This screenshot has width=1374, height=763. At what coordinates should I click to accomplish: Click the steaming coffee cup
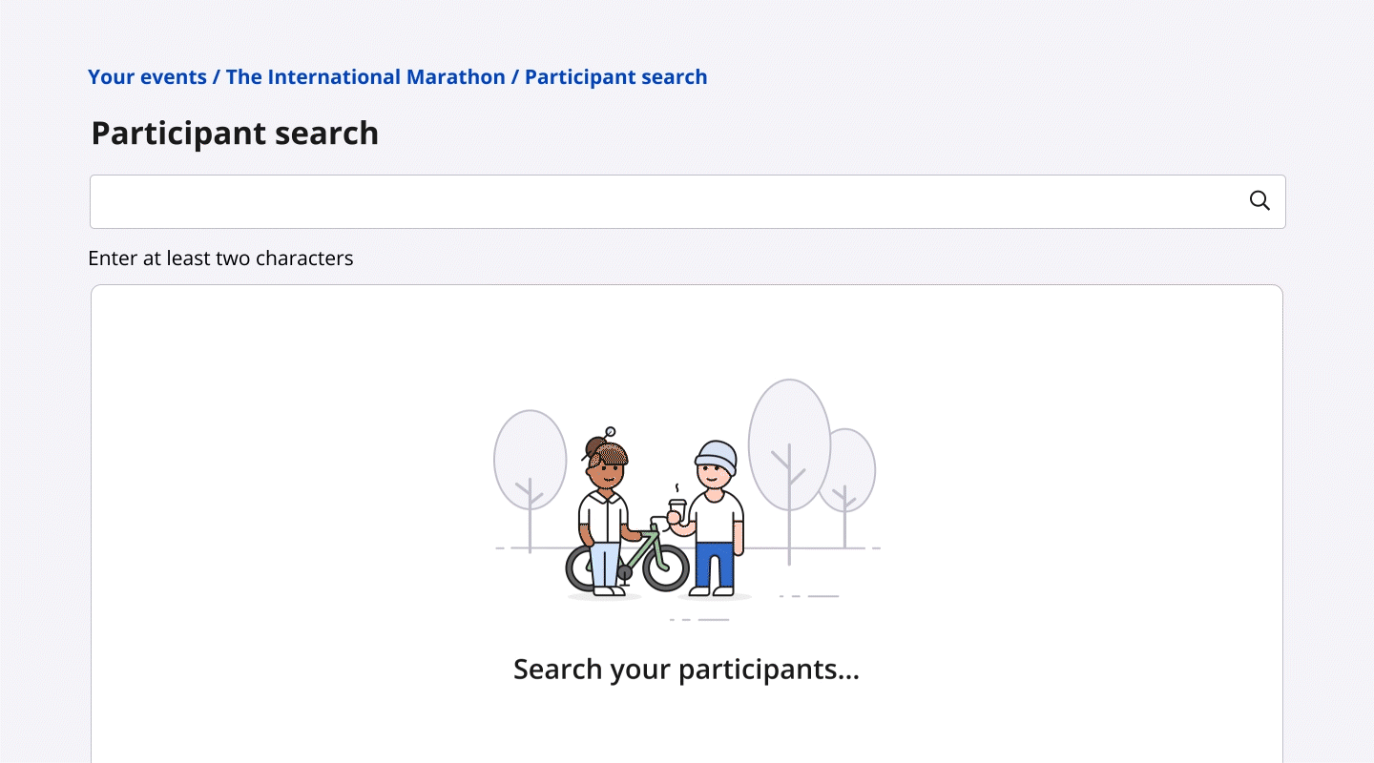pos(677,507)
